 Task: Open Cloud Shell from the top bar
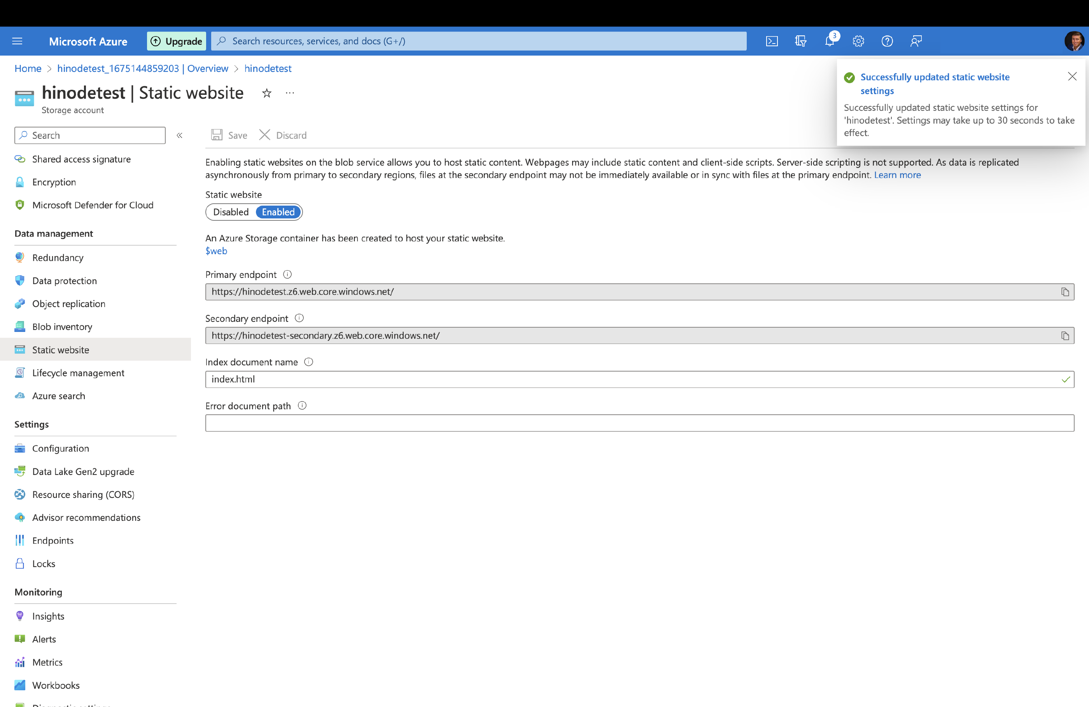click(772, 41)
